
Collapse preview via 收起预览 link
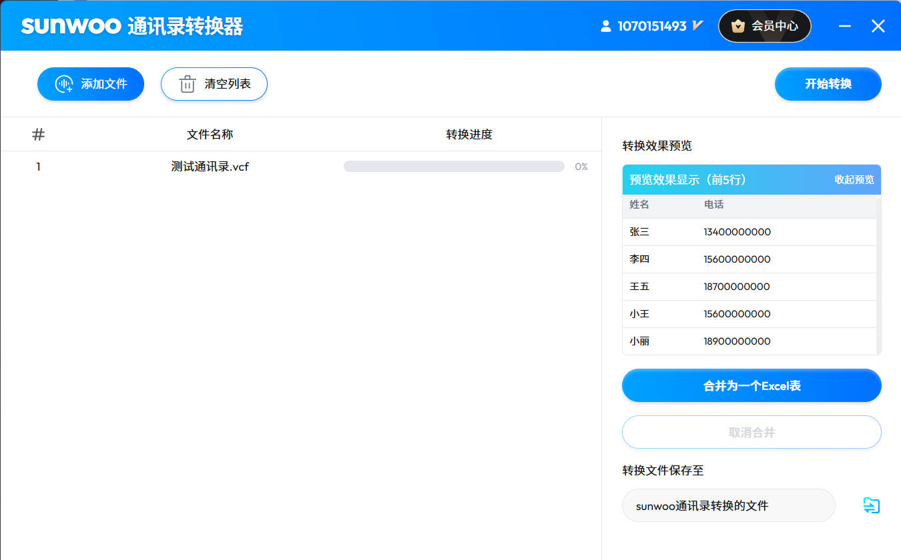tap(854, 179)
